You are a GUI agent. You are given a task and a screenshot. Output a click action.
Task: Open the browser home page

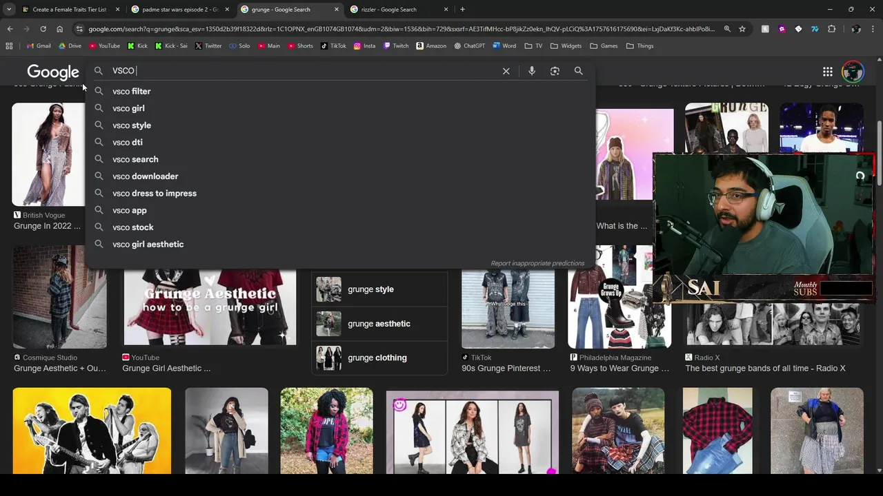click(x=59, y=29)
